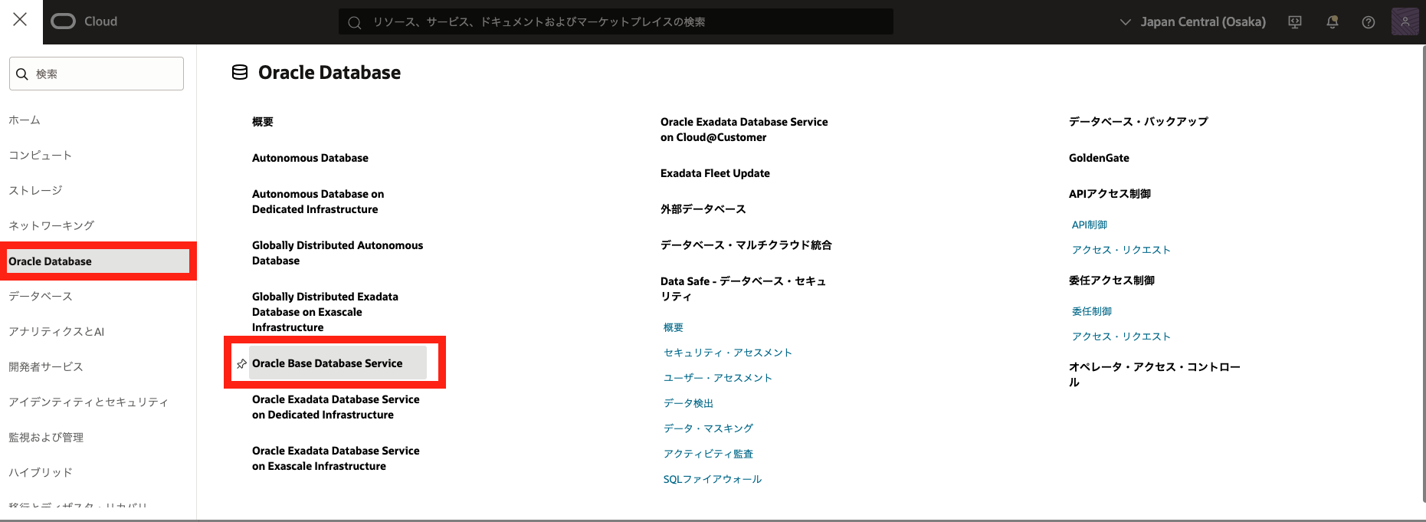Open the user profile avatar menu
This screenshot has width=1426, height=522.
[x=1405, y=22]
